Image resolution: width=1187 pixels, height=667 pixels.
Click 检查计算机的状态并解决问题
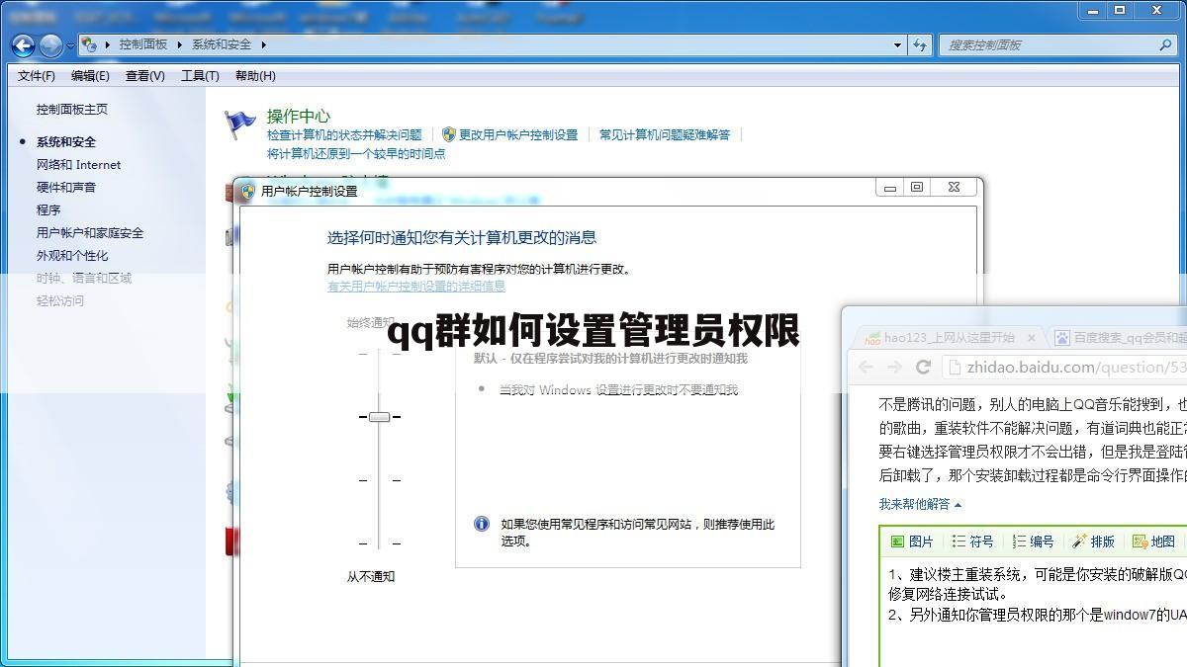tap(344, 135)
